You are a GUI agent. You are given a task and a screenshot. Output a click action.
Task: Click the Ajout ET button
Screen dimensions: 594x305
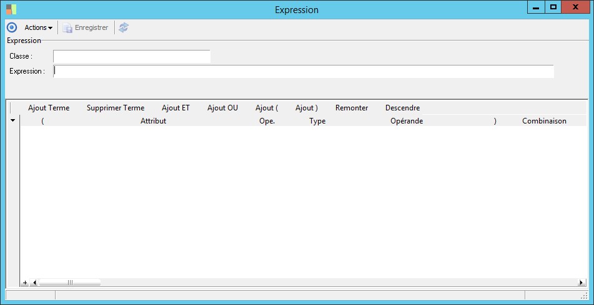[176, 108]
